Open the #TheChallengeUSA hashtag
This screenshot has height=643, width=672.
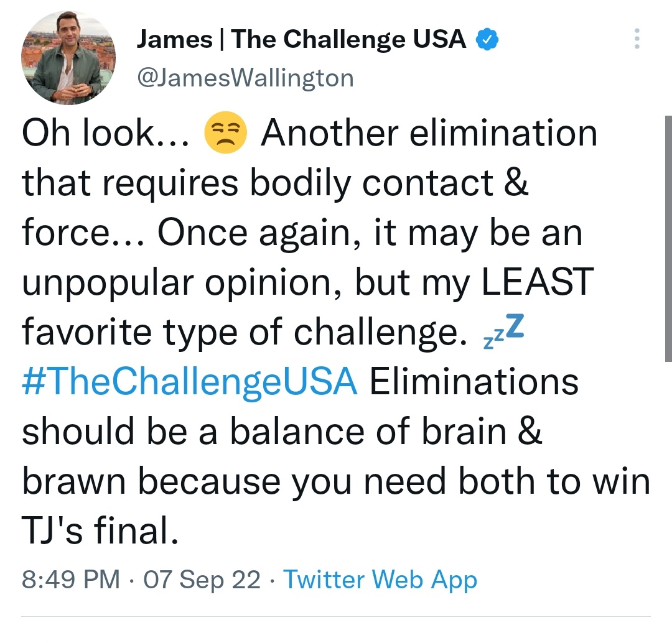tap(189, 381)
